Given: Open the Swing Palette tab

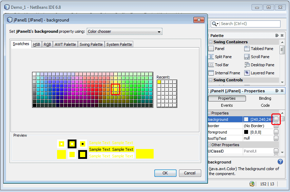Looking at the screenshot, I should click(91, 44).
